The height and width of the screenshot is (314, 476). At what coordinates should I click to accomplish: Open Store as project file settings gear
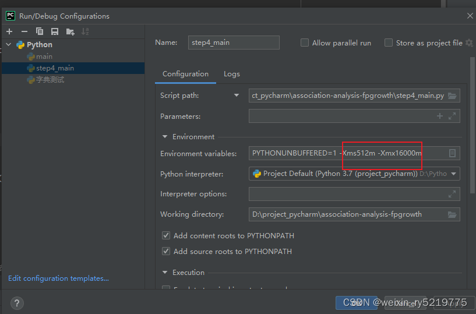469,43
